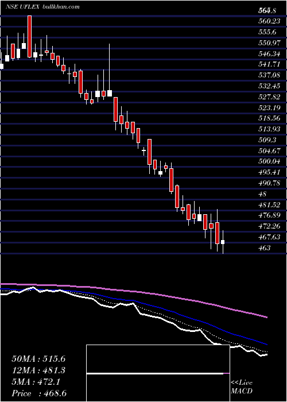Click the <<Live MACD label
287x402 pixels.
coord(242,387)
